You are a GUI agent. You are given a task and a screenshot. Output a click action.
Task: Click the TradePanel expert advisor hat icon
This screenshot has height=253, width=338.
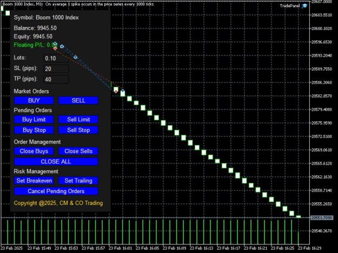point(304,6)
